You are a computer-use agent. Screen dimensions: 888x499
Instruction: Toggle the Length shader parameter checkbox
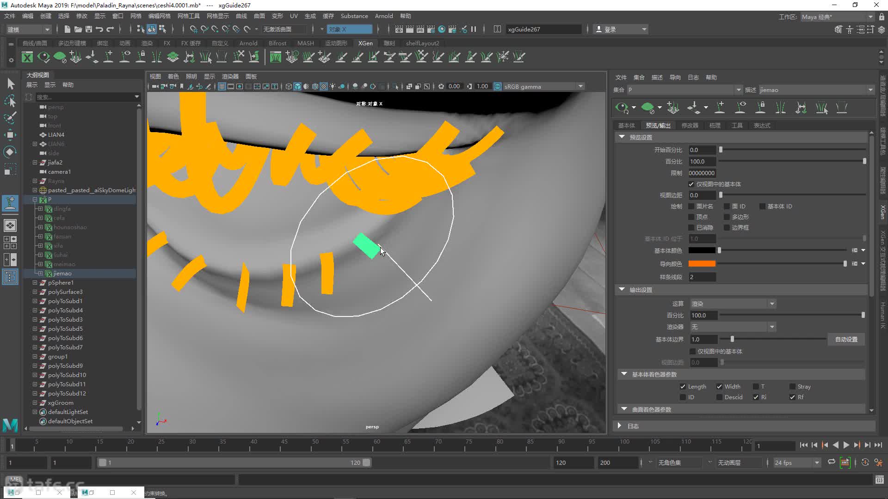[683, 387]
